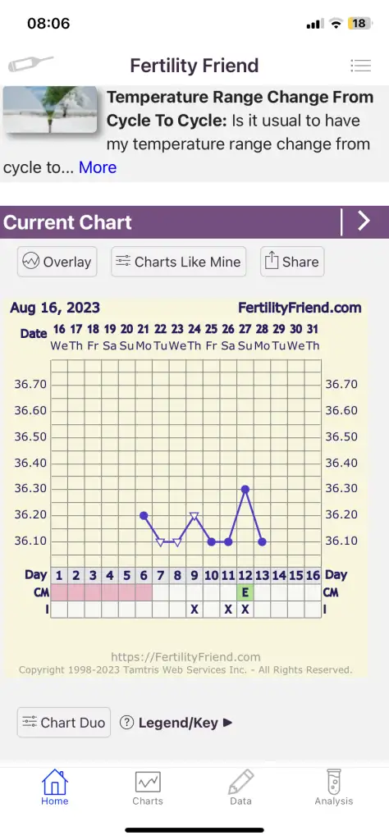Expand Current Chart with right chevron
The height and width of the screenshot is (840, 389).
(x=364, y=221)
